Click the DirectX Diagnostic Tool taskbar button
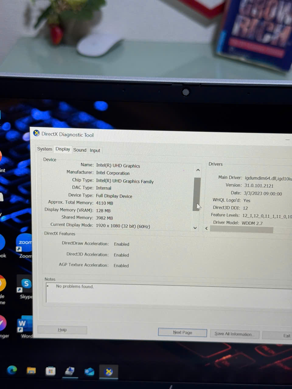This screenshot has width=292, height=389. tap(109, 372)
